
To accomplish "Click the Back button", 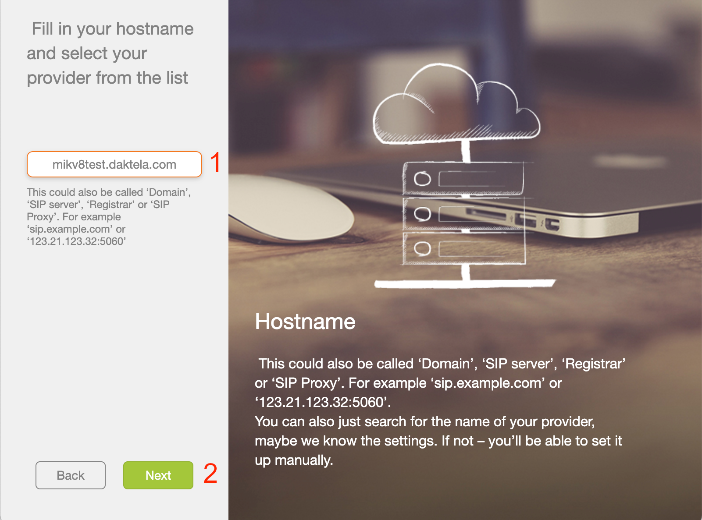I will [x=70, y=475].
